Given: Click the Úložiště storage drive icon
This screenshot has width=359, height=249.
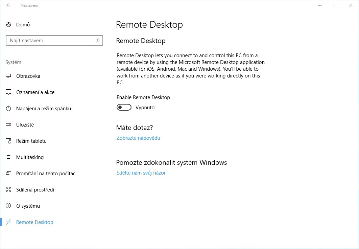Looking at the screenshot, I should (8, 124).
